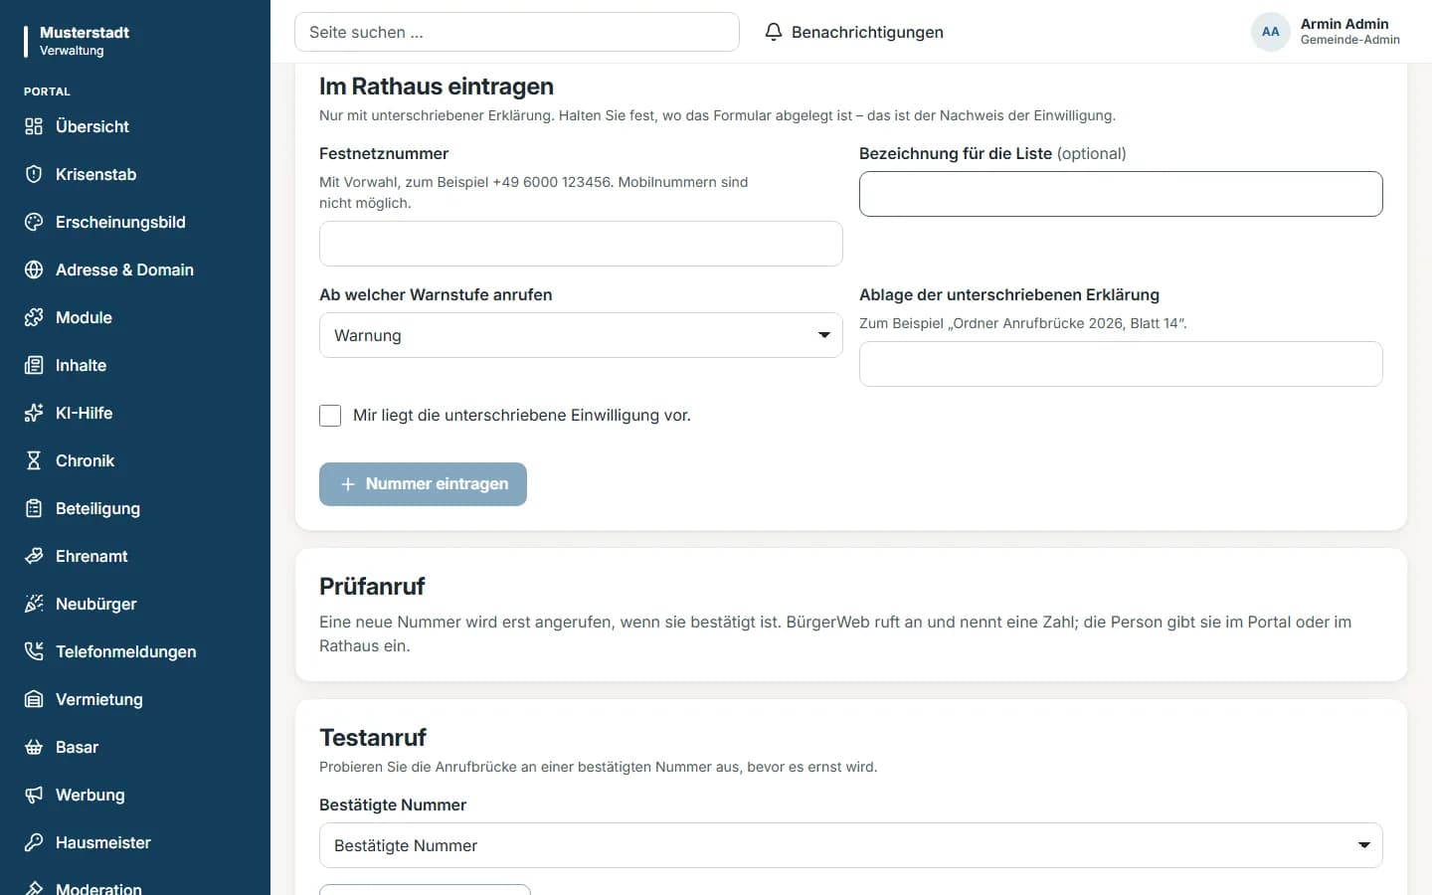
Task: Click the Chronik hourglass icon
Action: 34,460
